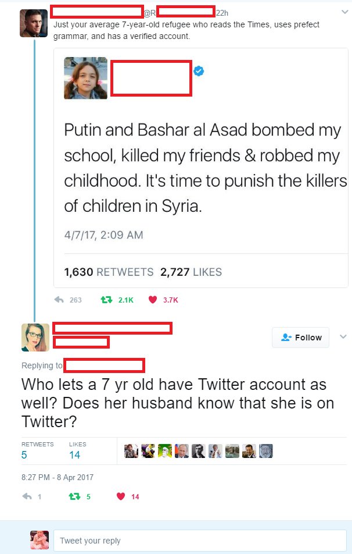Open the top tweet author's profile avatar
352x554 pixels.
[x=34, y=23]
